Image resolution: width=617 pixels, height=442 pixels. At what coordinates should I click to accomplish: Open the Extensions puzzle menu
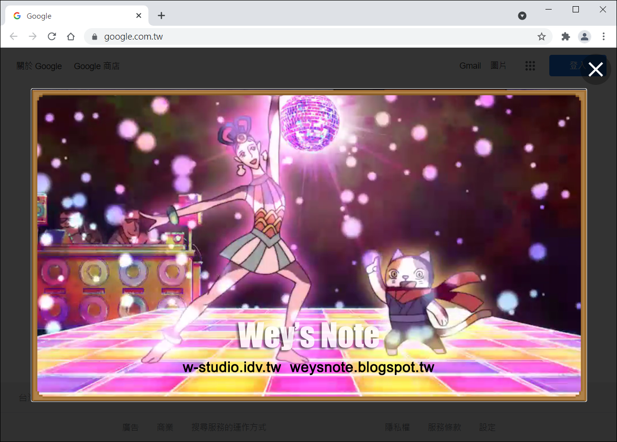point(566,37)
